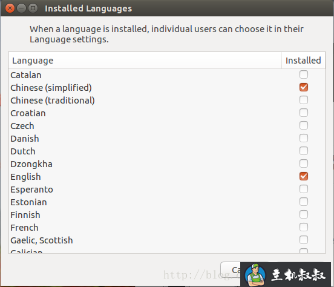
Task: Uncheck the English installed checkbox
Action: point(304,176)
